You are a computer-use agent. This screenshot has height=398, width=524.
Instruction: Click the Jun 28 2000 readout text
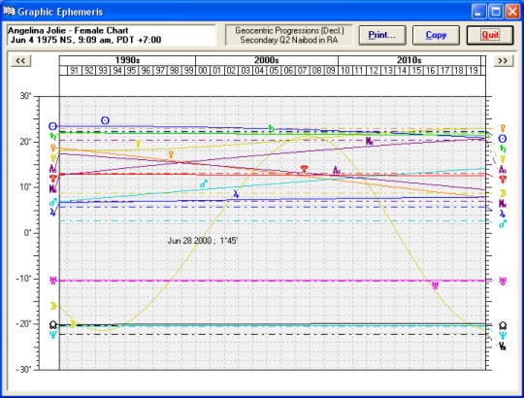(203, 241)
